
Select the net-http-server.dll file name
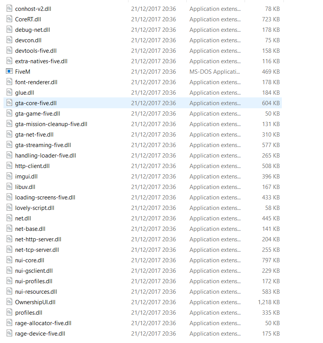pyautogui.click(x=38, y=239)
